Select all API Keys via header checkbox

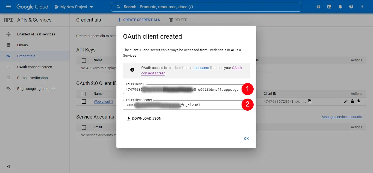[x=84, y=60]
